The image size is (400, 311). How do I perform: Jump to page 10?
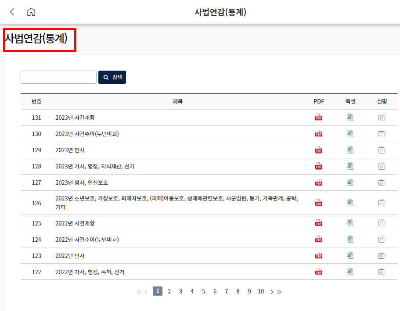(x=261, y=291)
